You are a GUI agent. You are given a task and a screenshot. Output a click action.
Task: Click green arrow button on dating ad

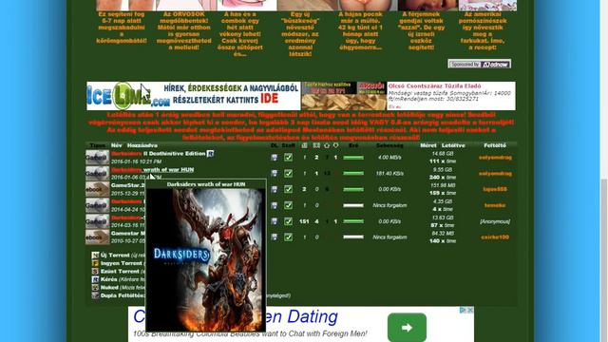(x=407, y=328)
